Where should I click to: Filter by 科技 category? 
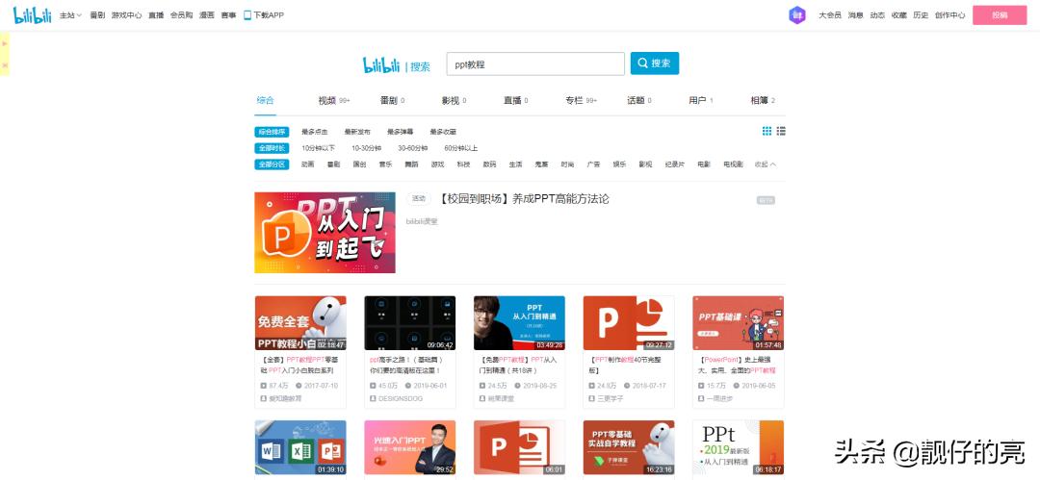pos(463,164)
